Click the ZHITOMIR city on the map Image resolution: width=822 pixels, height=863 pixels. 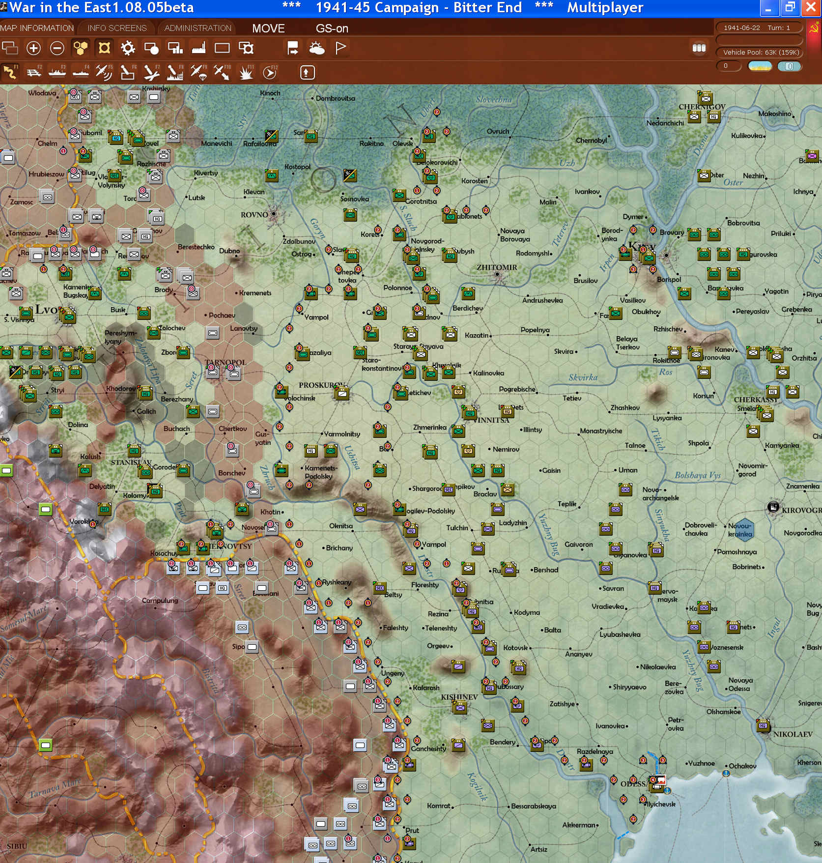coord(498,274)
